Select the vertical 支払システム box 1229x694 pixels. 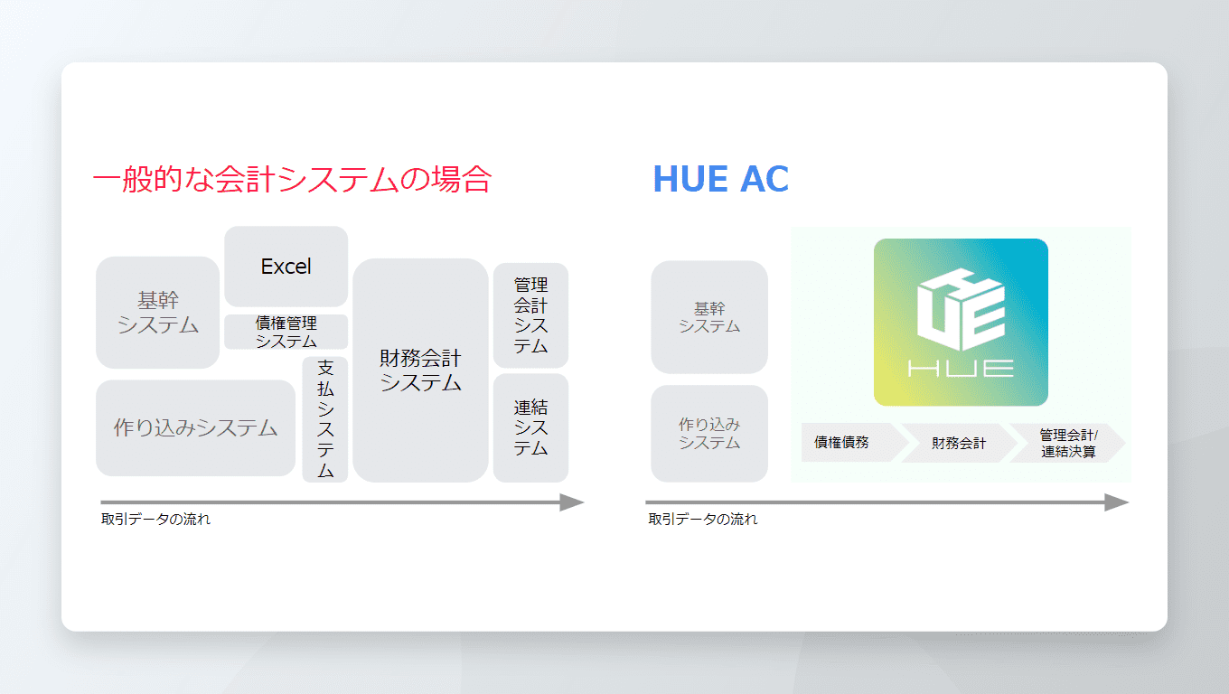point(325,418)
